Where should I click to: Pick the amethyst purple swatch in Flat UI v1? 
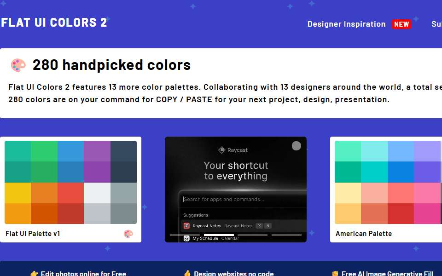(x=97, y=151)
